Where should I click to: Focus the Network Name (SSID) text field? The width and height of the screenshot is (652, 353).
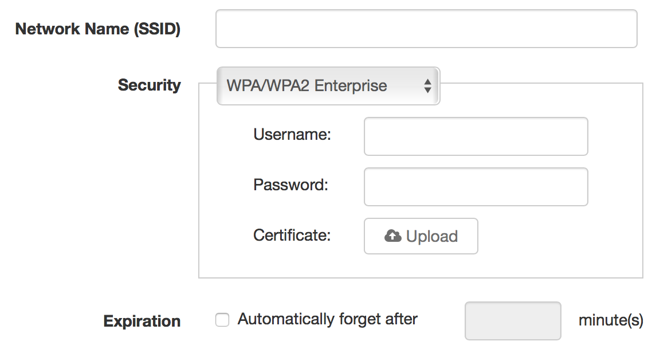click(x=426, y=29)
